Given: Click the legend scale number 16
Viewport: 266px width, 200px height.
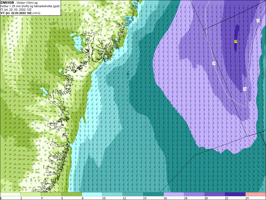Looking at the screenshot, I should tap(165, 198).
